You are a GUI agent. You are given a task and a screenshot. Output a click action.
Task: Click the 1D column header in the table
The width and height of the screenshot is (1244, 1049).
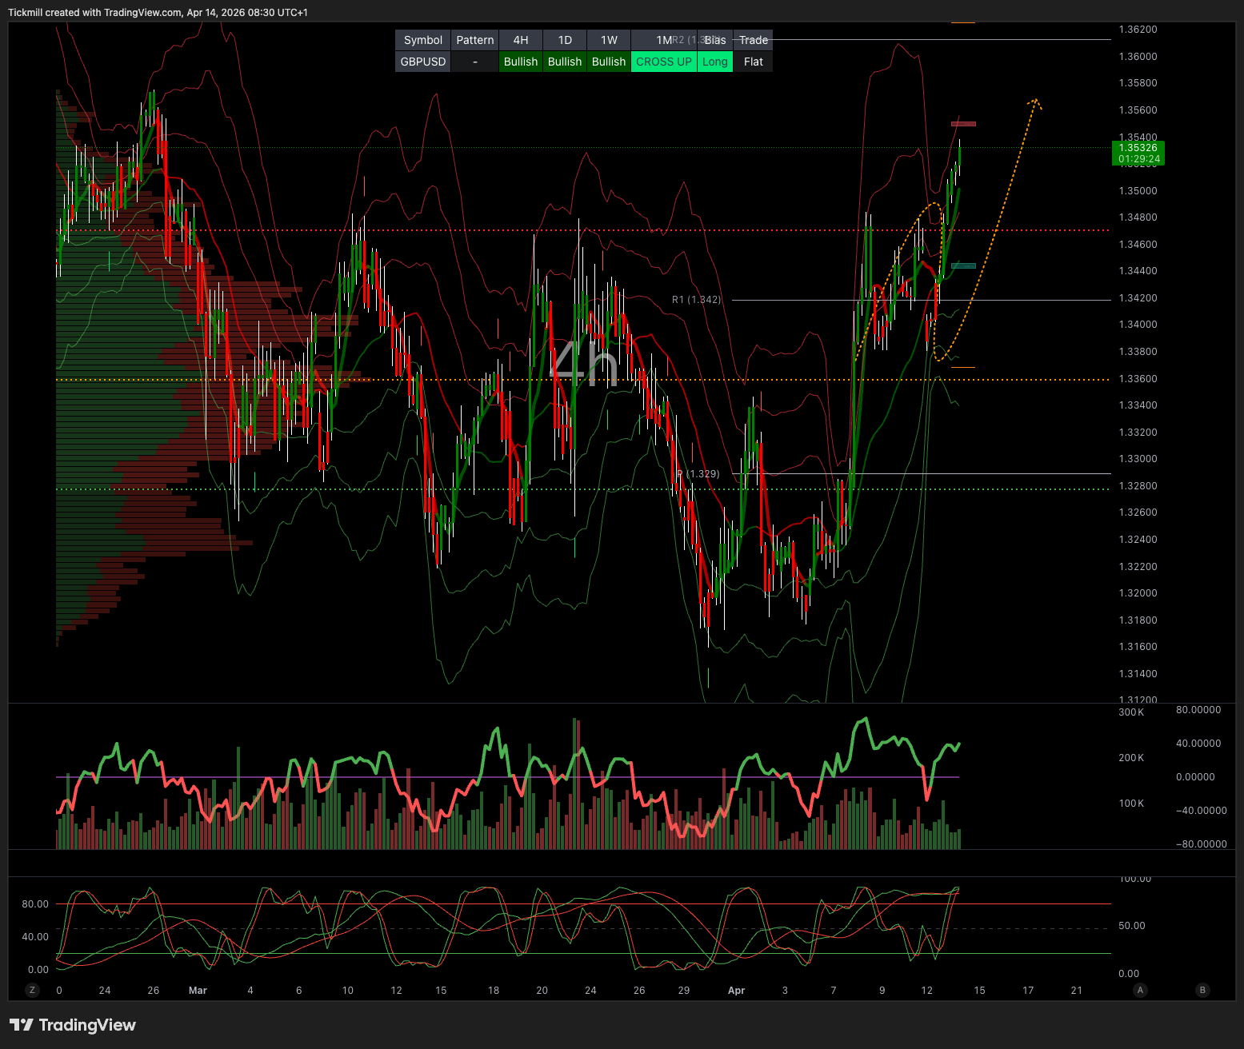565,40
